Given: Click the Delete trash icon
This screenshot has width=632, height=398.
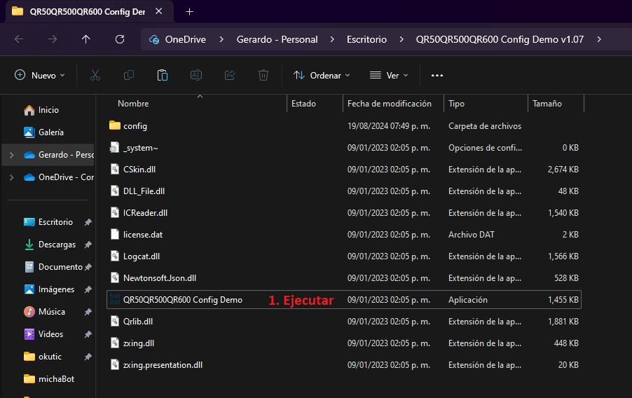Looking at the screenshot, I should (263, 75).
